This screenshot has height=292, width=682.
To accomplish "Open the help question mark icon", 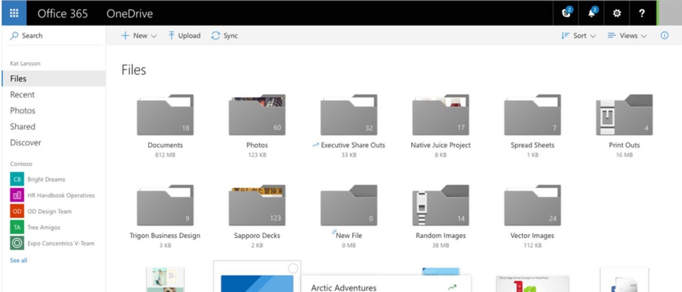I will [x=642, y=13].
